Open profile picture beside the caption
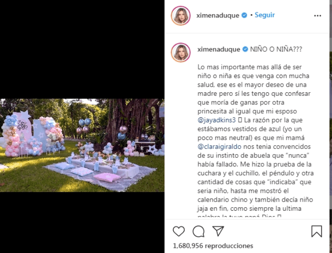332x253 pixels. tap(181, 52)
